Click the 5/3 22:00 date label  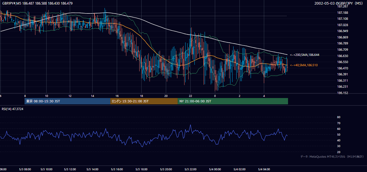coord(190,169)
